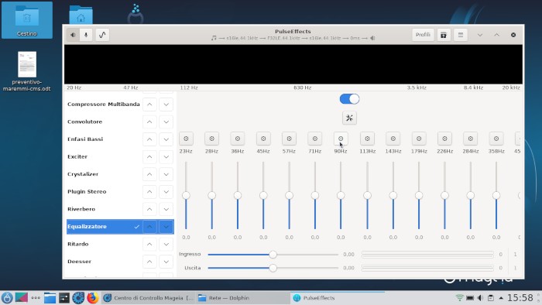Toggle the Equalizzatore checkmark in list
The image size is (542, 305).
[136, 227]
